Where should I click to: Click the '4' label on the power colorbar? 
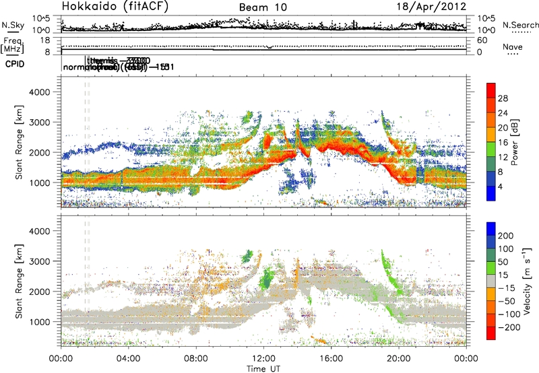tap(500, 187)
